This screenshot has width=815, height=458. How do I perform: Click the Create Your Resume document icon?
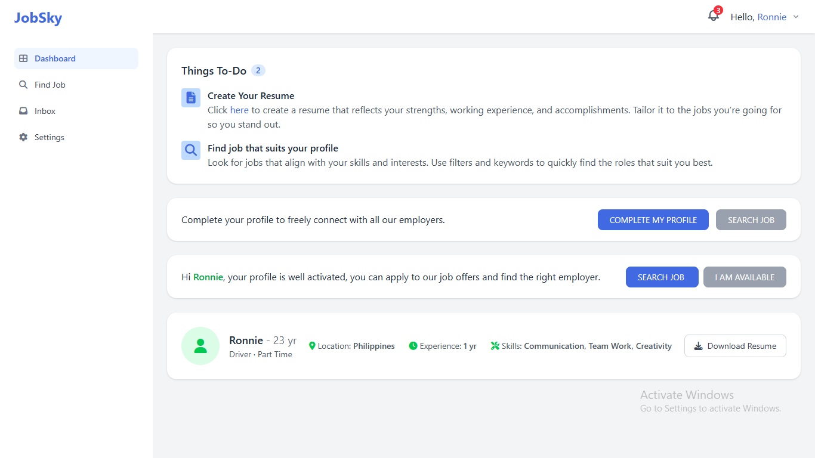191,98
